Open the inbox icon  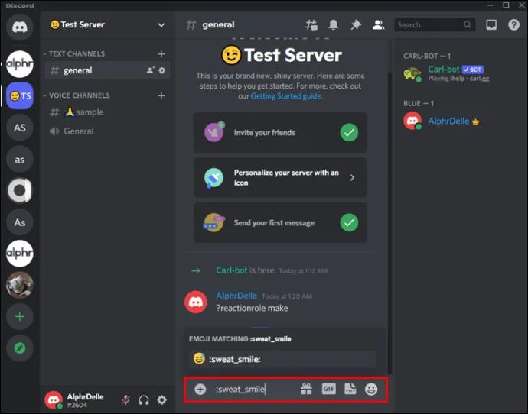[x=491, y=25]
